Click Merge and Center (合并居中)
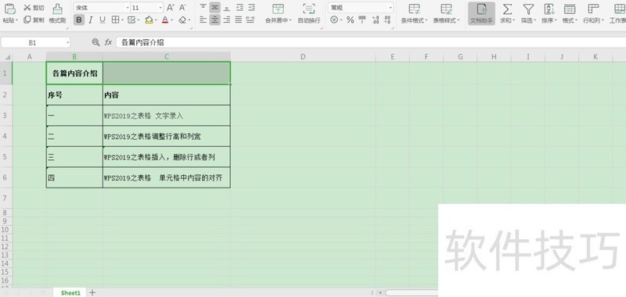Viewport: 626px width, 297px height. coord(279,13)
